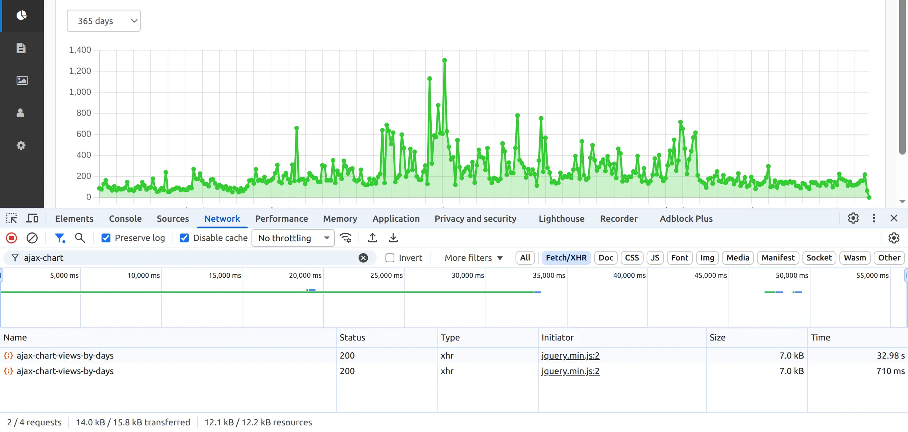Screen dimensions: 908x432
Task: Toggle the network filter funnel icon
Action: pos(59,238)
